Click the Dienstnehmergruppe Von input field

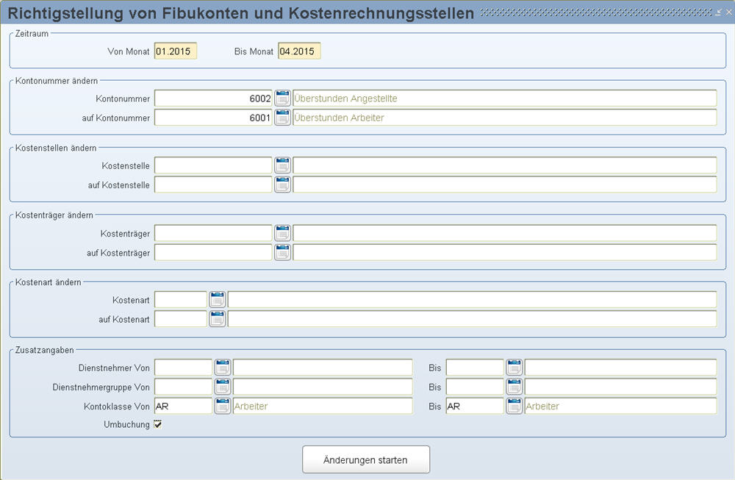(183, 387)
